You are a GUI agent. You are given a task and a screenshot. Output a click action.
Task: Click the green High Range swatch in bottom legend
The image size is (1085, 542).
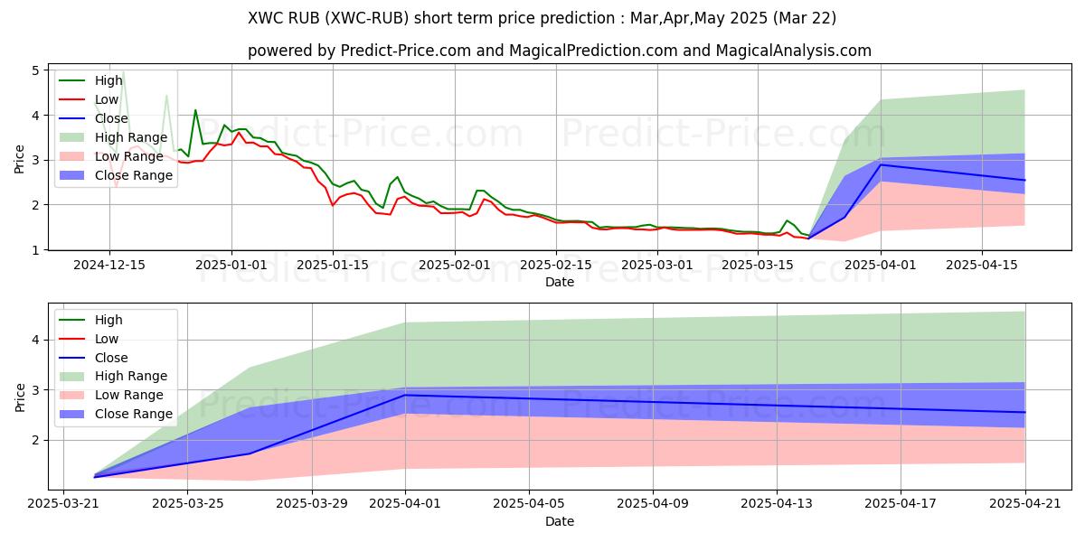pos(74,377)
